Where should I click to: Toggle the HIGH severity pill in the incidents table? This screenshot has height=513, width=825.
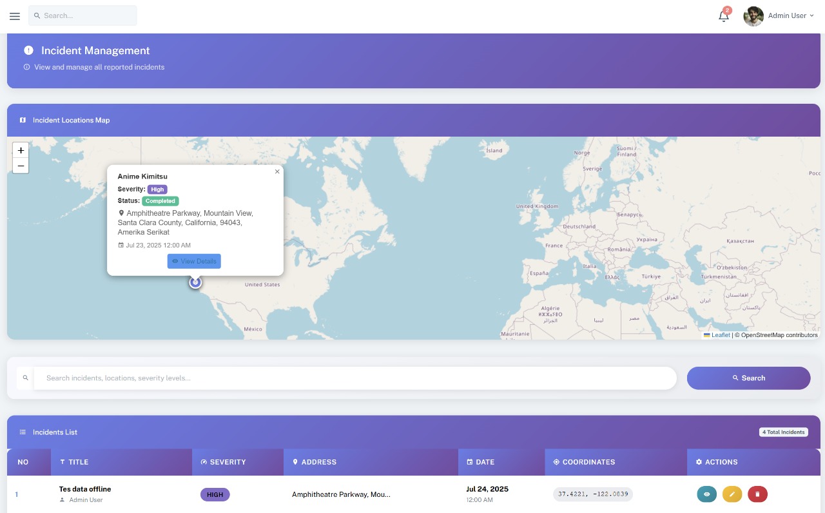(215, 494)
